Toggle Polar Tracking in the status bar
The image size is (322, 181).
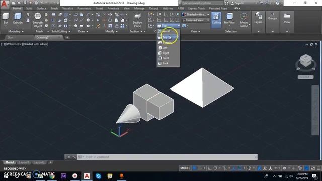coord(215,168)
